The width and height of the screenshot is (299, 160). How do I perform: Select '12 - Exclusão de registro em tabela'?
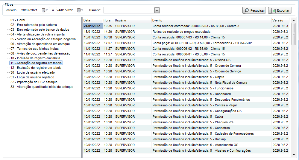pos(36,68)
